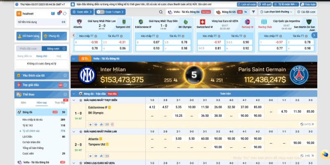Click the refresh balance icon beside hoahoet

point(65,14)
